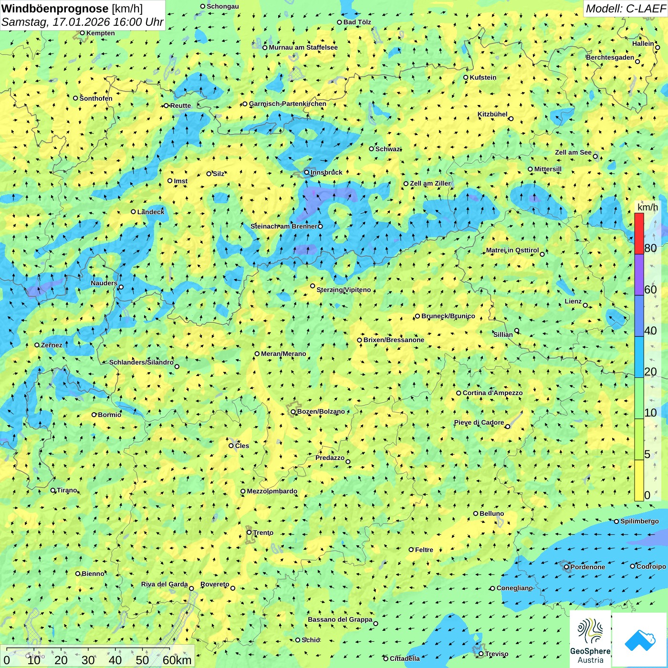This screenshot has height=668, width=668.
Task: Click the Pieve di Cadore label
Action: pos(479,422)
